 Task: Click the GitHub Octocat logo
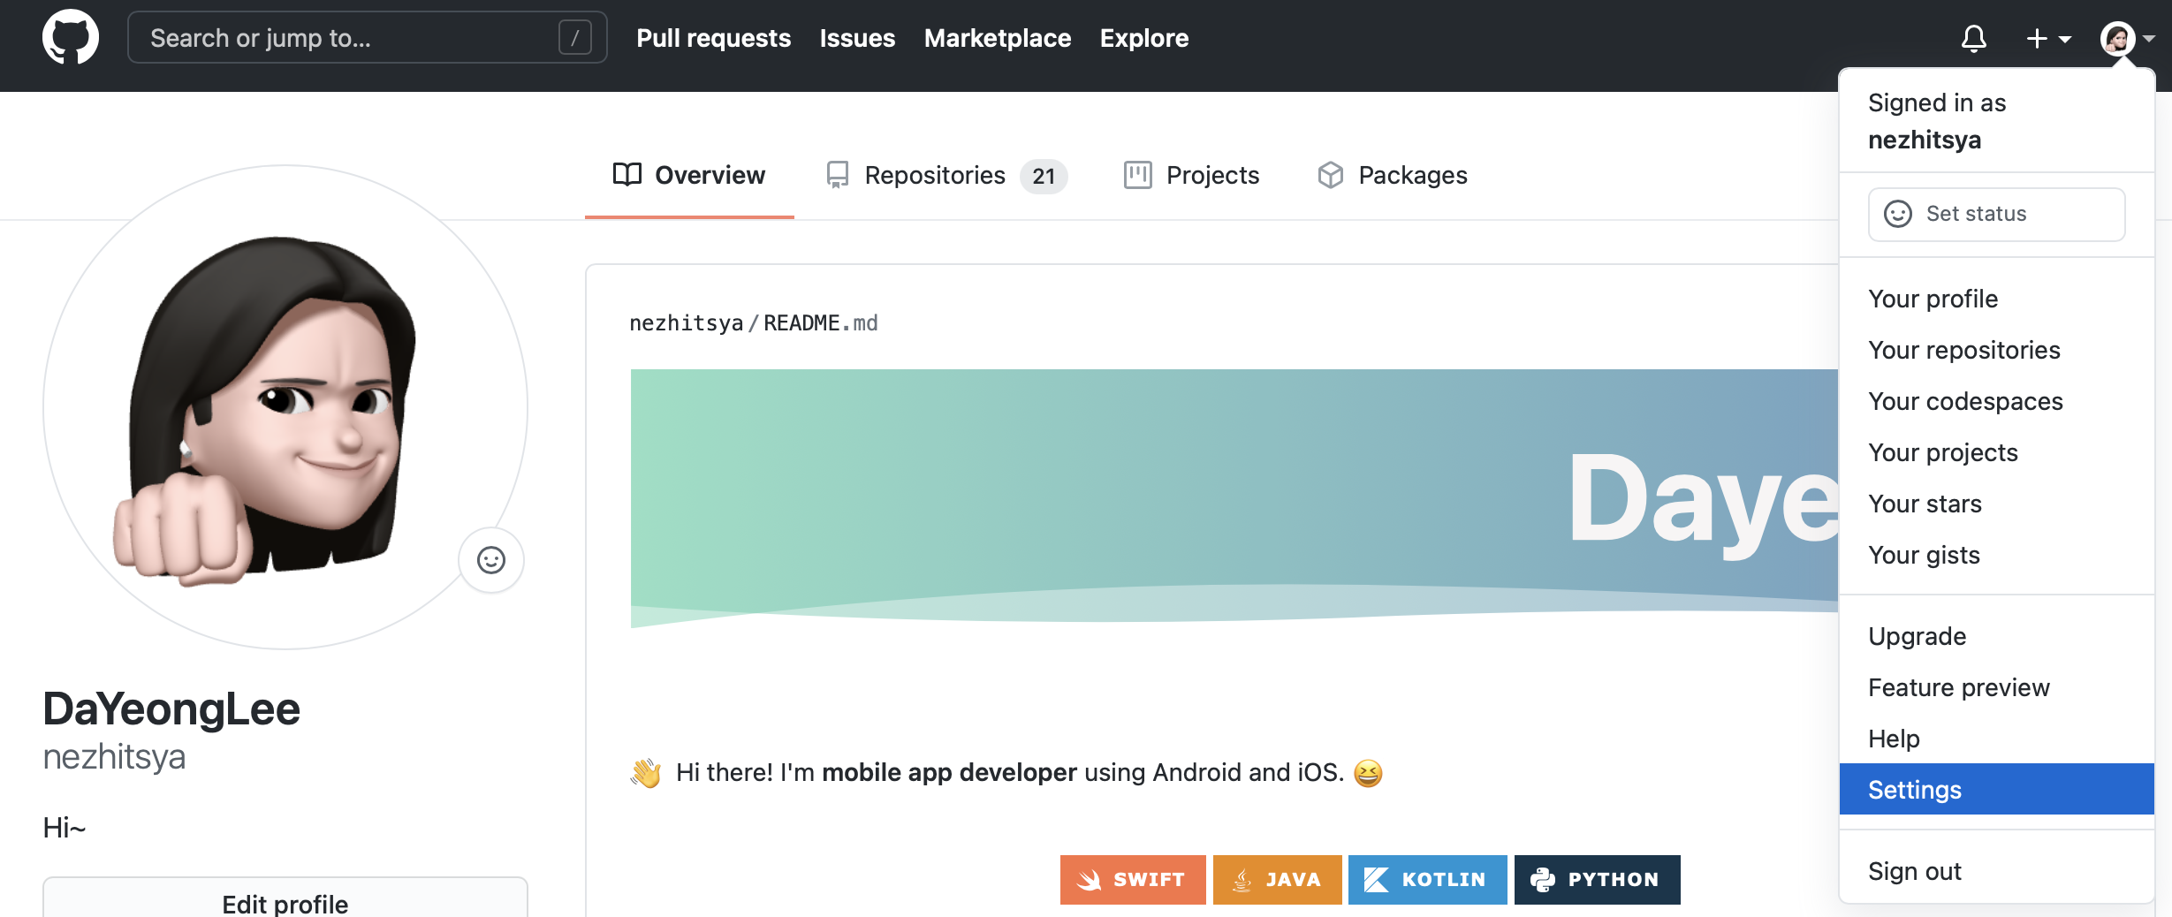tap(71, 37)
